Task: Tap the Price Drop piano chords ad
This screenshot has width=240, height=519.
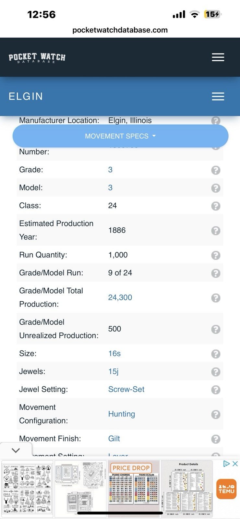Action: (134, 488)
